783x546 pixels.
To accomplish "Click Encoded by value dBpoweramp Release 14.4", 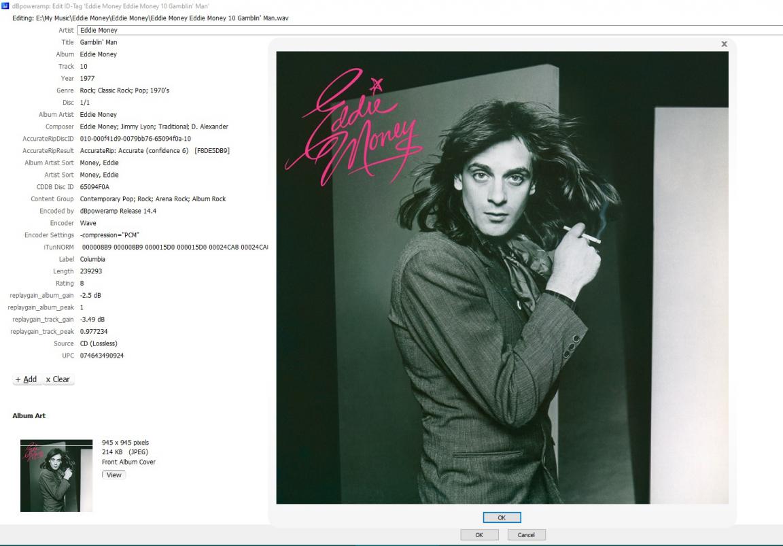I will (118, 211).
